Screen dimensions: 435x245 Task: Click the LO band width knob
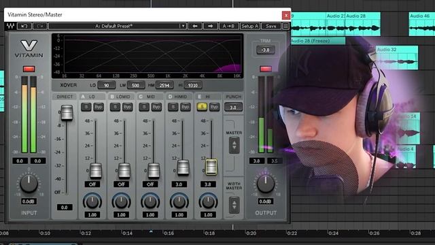point(92,202)
